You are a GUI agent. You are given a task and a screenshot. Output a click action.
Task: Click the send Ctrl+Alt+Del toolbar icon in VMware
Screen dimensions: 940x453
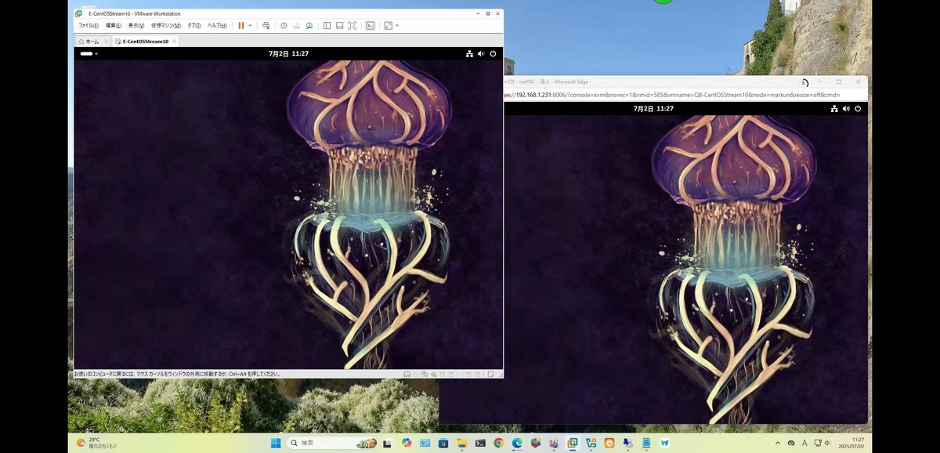[x=266, y=25]
